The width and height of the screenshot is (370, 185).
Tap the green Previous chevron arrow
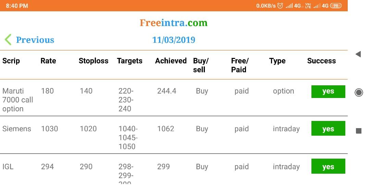click(x=8, y=40)
